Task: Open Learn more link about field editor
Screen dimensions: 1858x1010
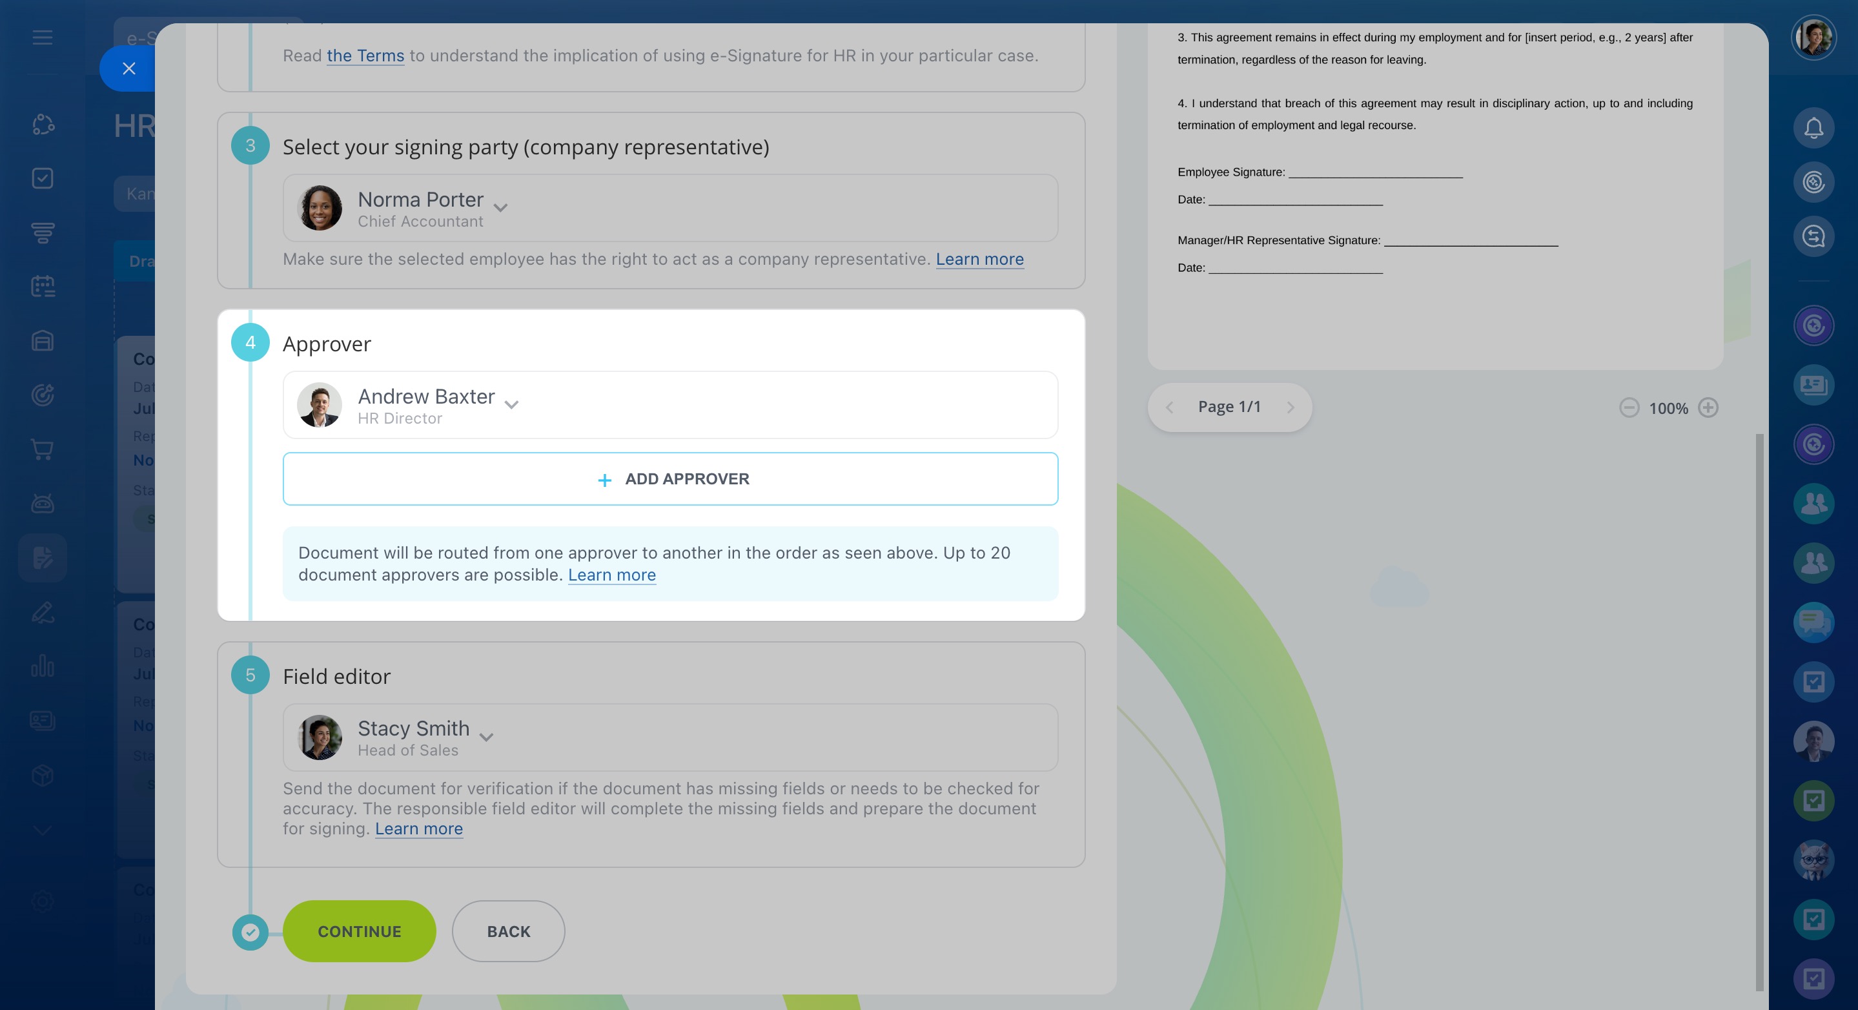Action: pyautogui.click(x=418, y=829)
